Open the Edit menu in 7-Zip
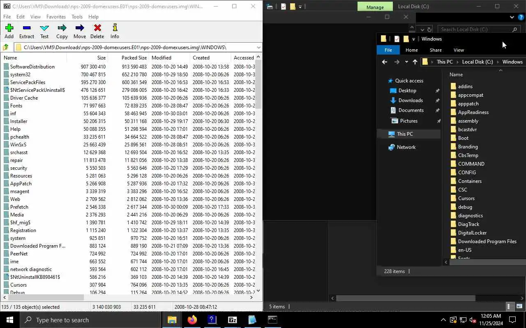 pyautogui.click(x=21, y=17)
